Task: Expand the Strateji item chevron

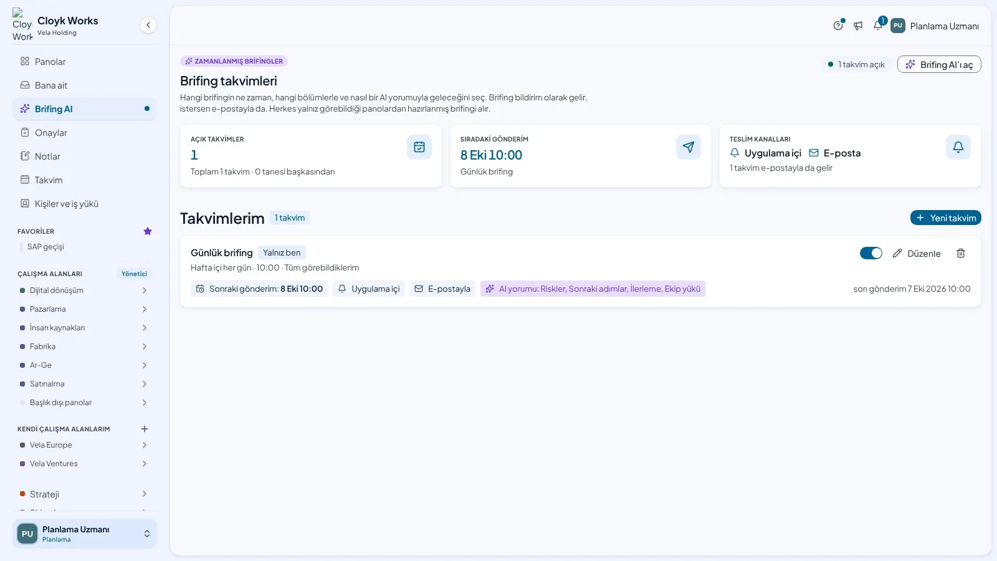Action: (x=145, y=494)
